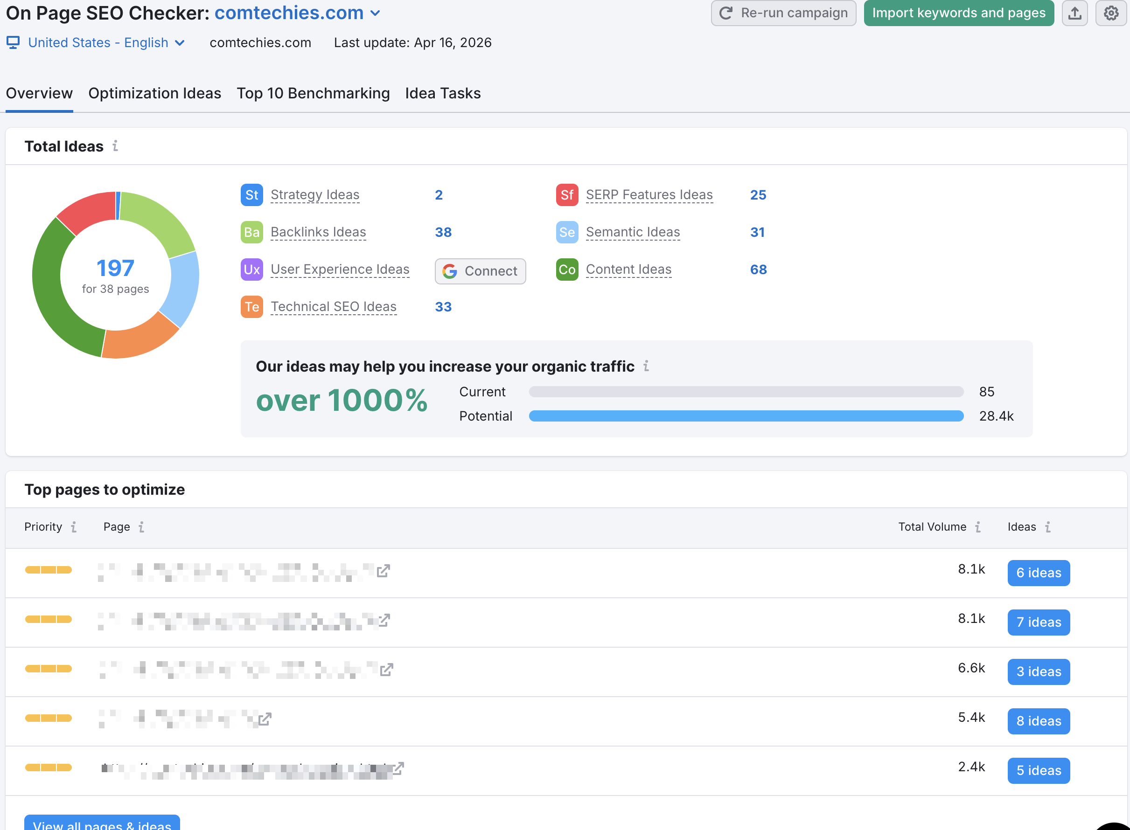Click the Ba Backlinks Ideas badge icon
The width and height of the screenshot is (1130, 830).
tap(251, 232)
